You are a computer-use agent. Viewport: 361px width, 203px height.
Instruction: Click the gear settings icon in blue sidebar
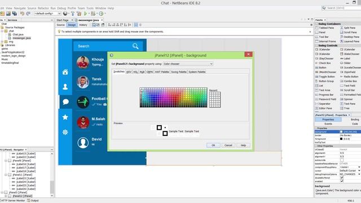(x=65, y=132)
